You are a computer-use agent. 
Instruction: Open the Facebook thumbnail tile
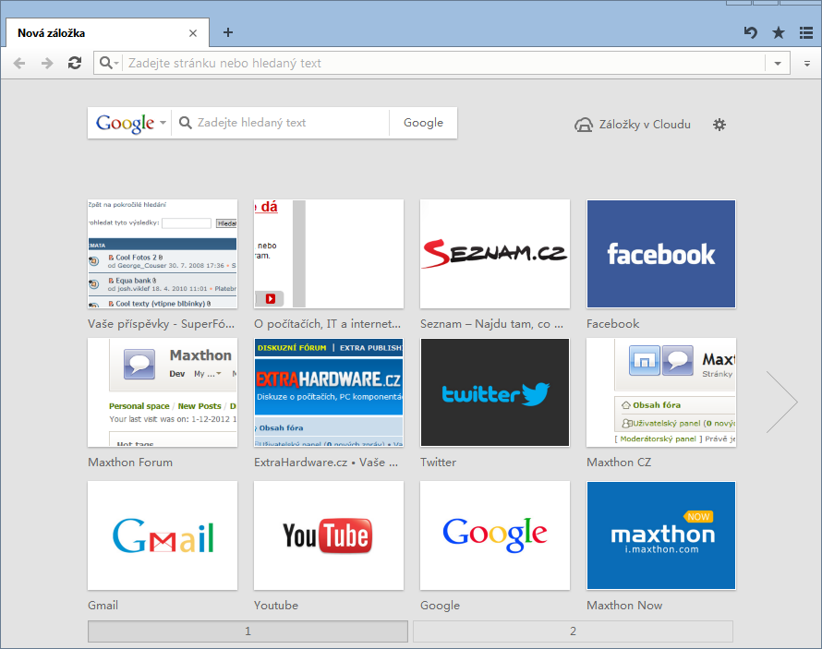tap(661, 254)
